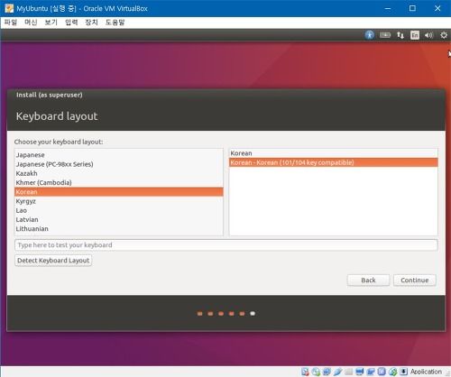The width and height of the screenshot is (451, 377).
Task: Open the 입력 (Input) menu
Action: [71, 23]
